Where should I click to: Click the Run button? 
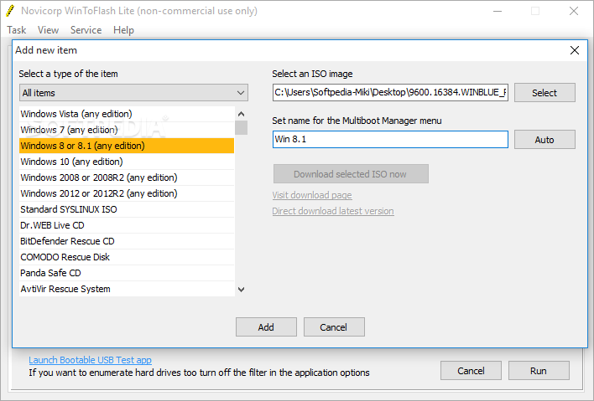click(539, 371)
